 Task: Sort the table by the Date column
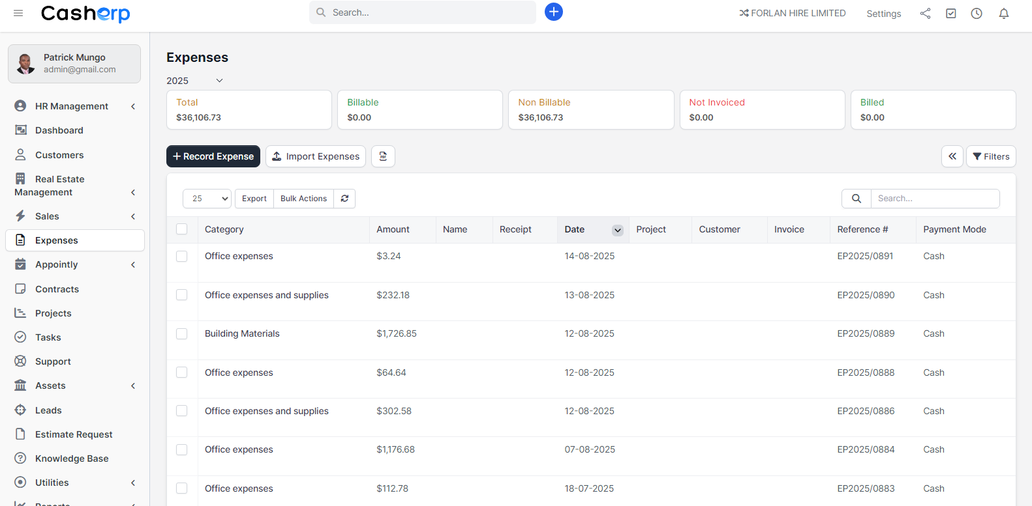[575, 229]
